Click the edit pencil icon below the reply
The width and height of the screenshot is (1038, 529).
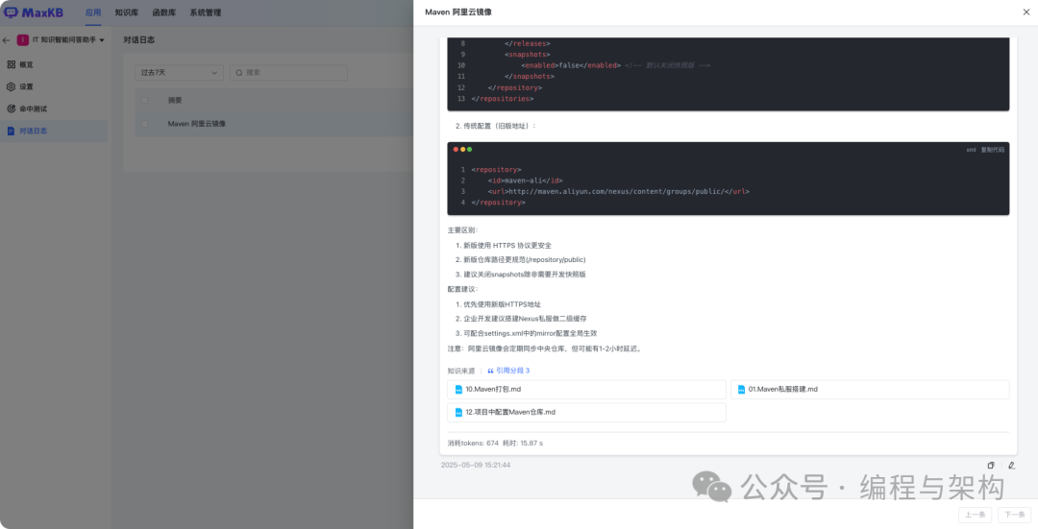pos(1011,466)
